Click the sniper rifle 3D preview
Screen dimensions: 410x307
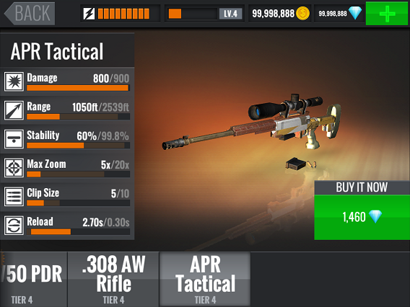click(x=251, y=123)
